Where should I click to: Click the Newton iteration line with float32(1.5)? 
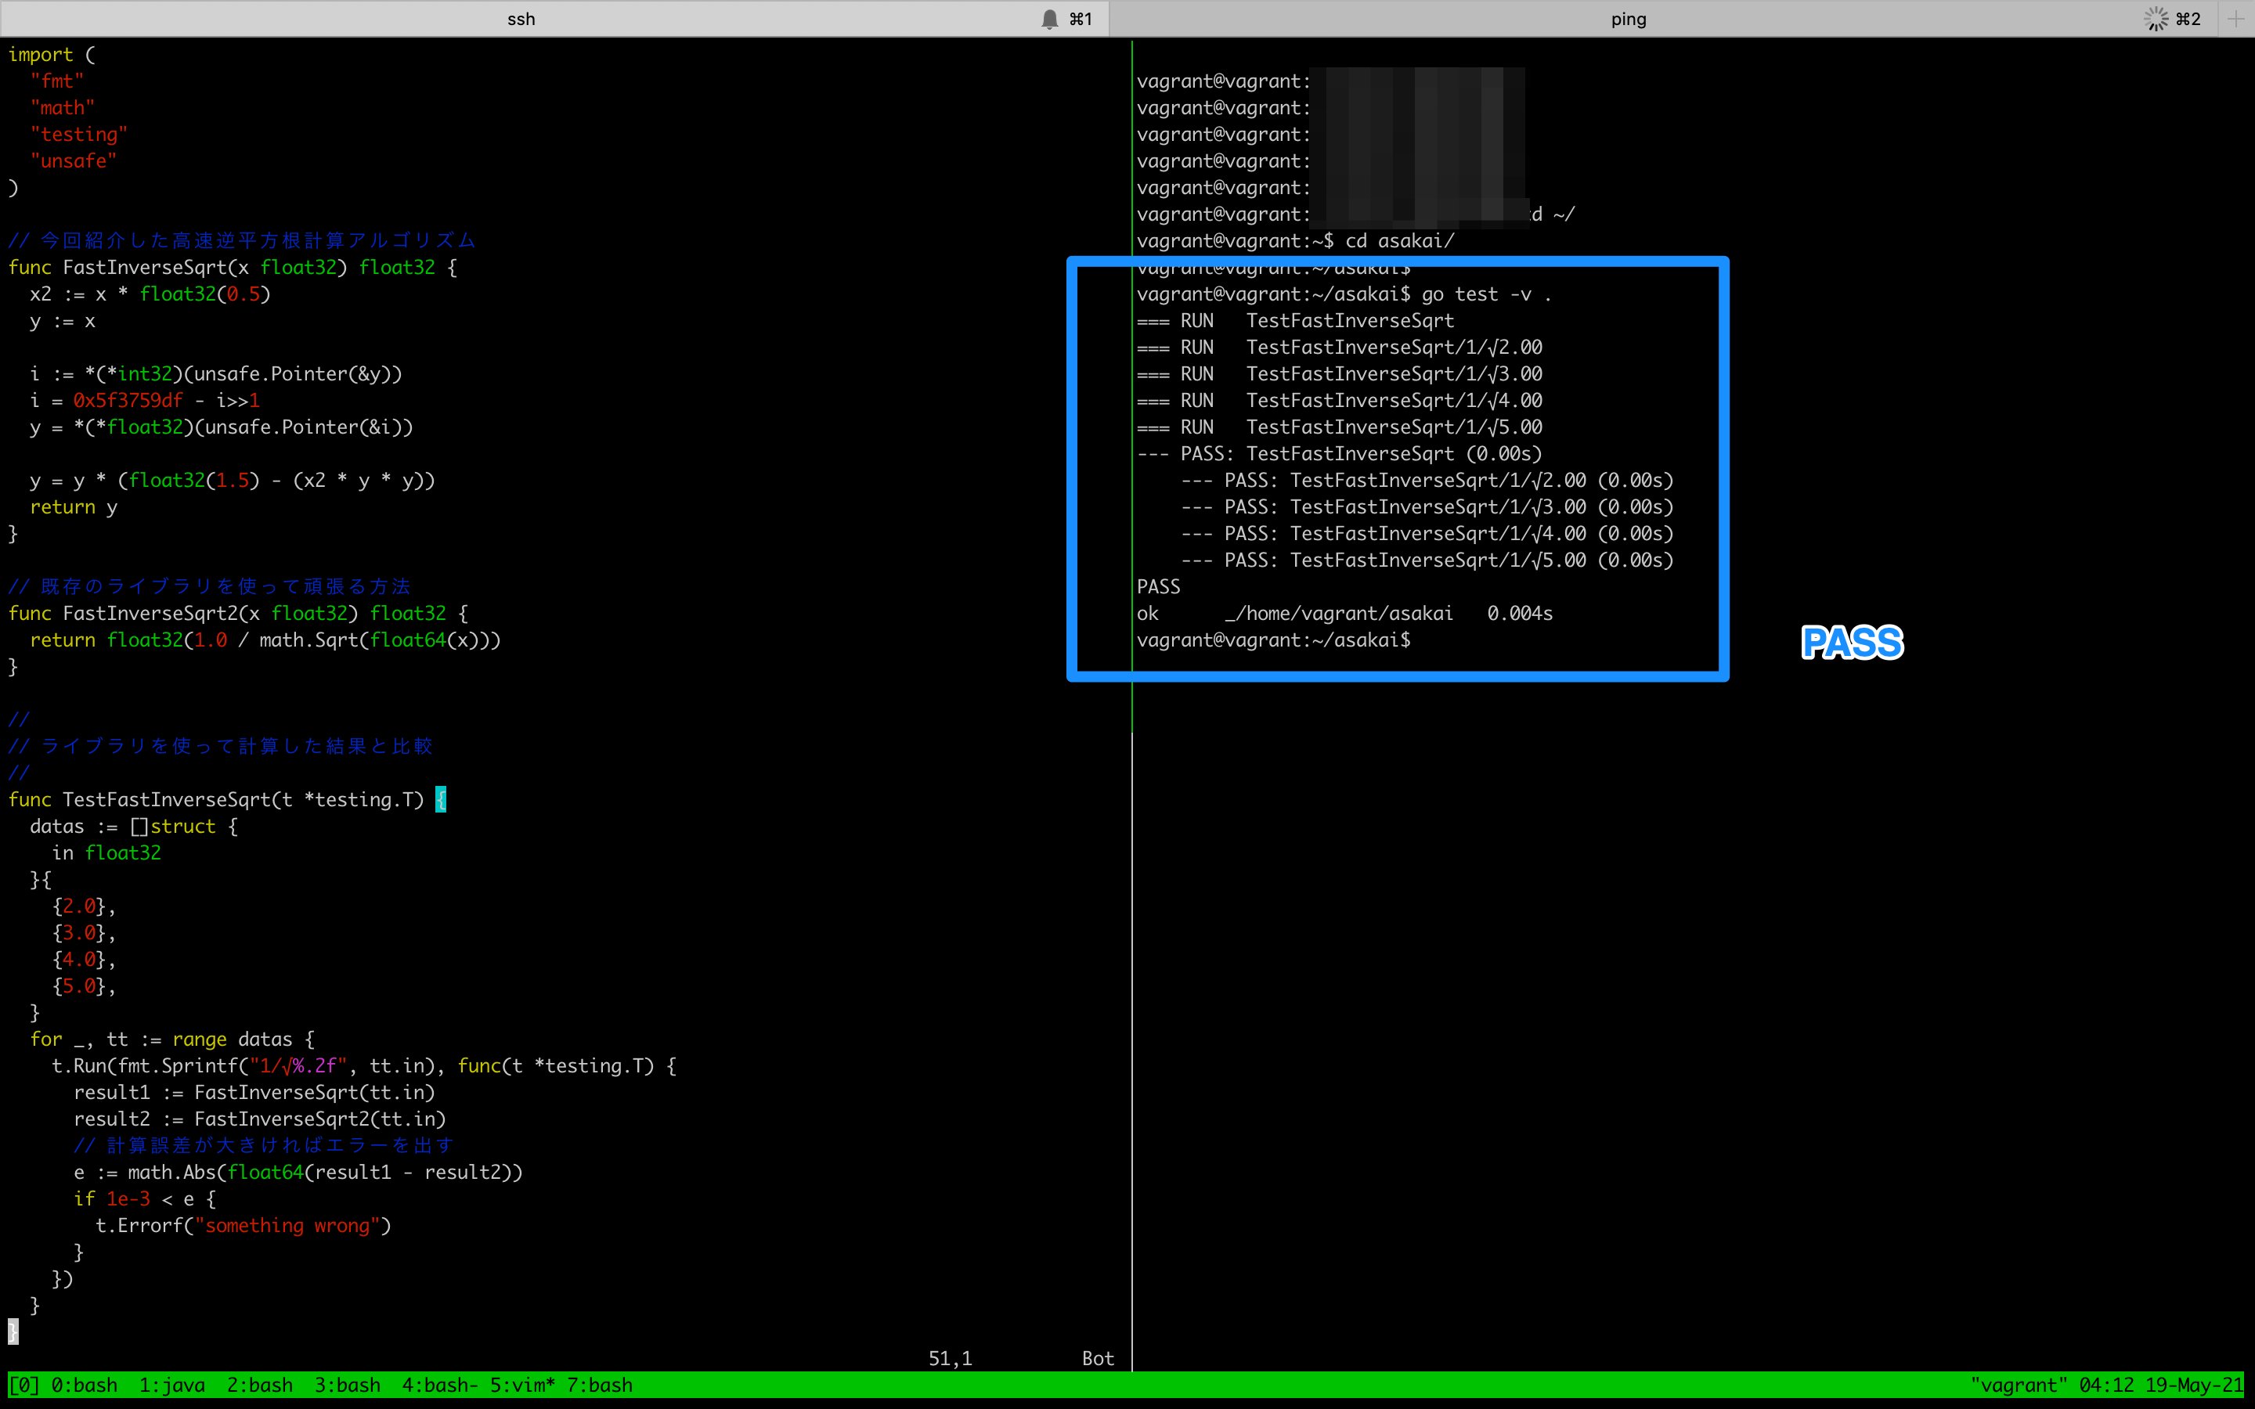point(232,481)
